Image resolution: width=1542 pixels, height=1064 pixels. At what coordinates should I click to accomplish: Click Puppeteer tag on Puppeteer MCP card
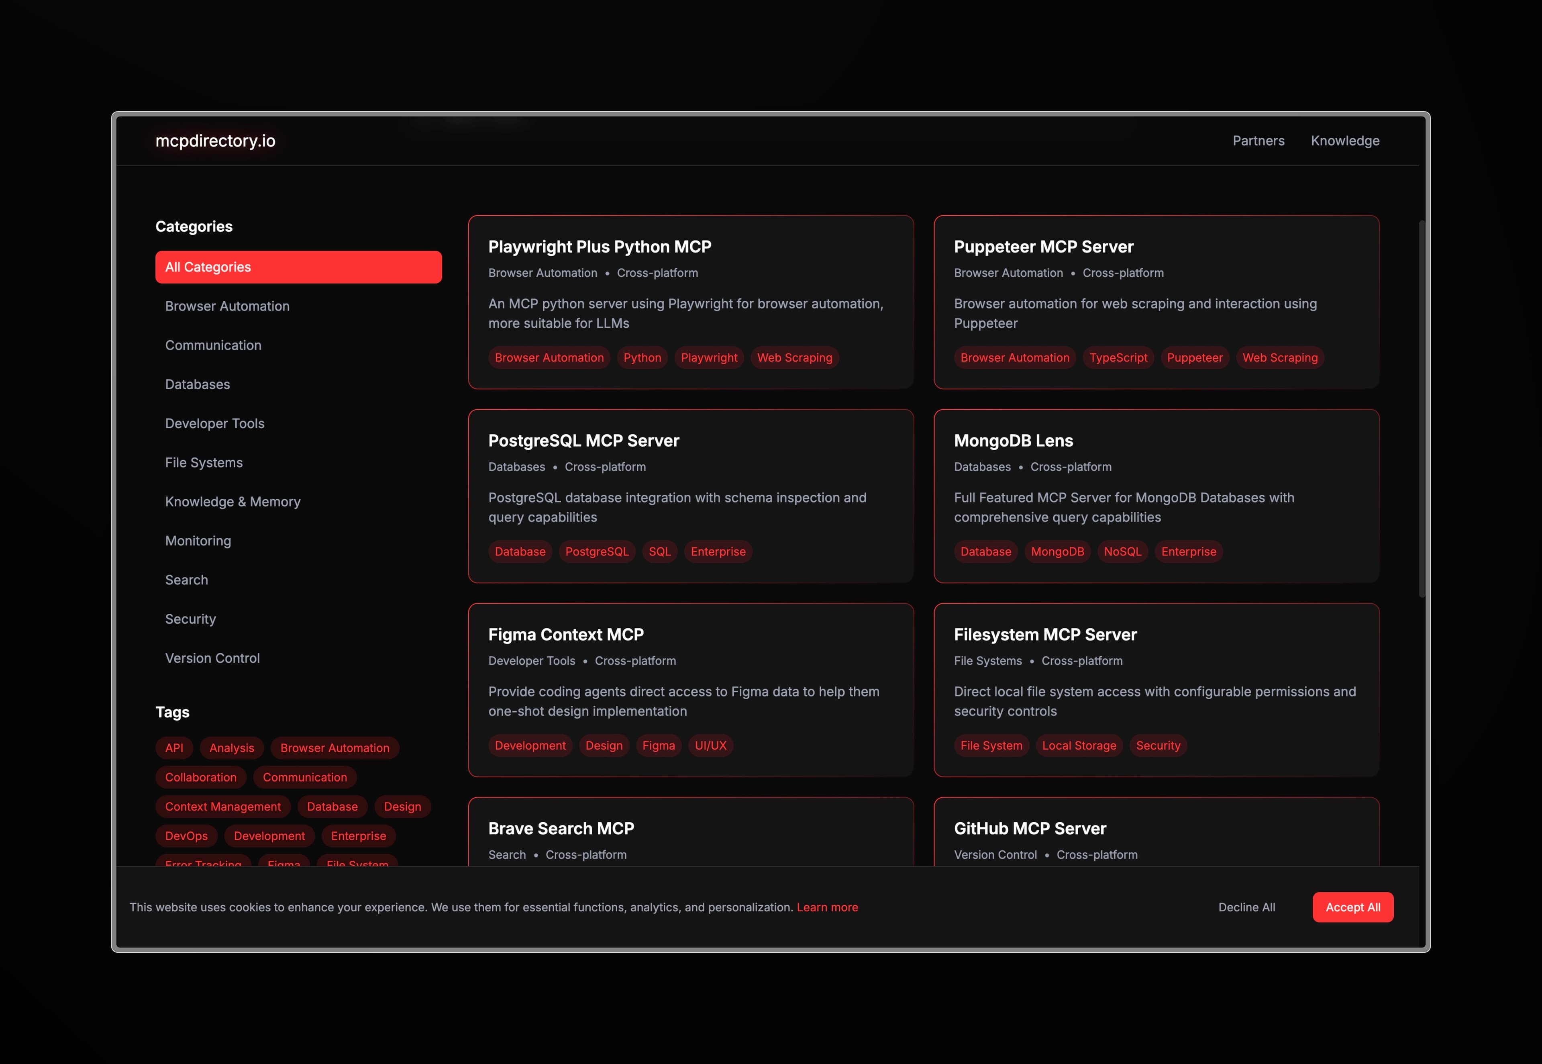[x=1195, y=358]
